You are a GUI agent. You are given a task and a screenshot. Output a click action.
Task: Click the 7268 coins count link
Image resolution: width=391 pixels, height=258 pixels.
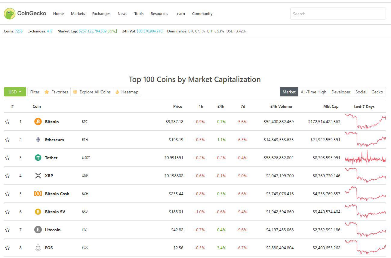click(x=19, y=31)
